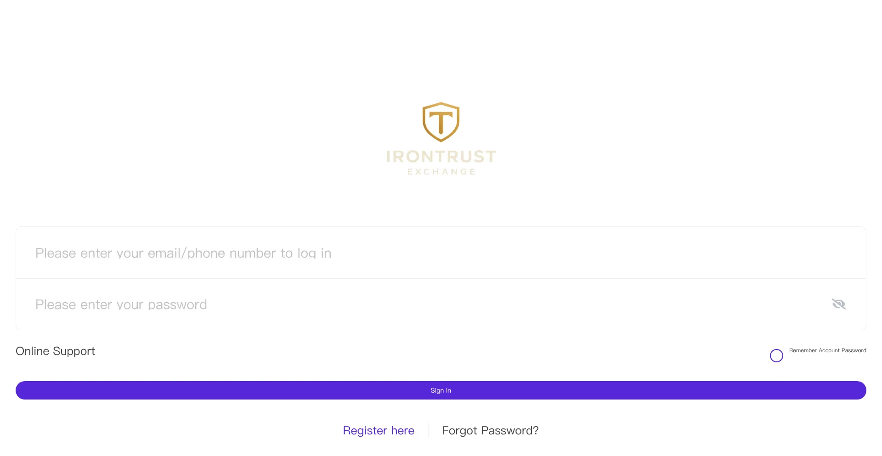This screenshot has height=456, width=882.
Task: Click the purple circle next to Remember Account Password
Action: click(776, 355)
